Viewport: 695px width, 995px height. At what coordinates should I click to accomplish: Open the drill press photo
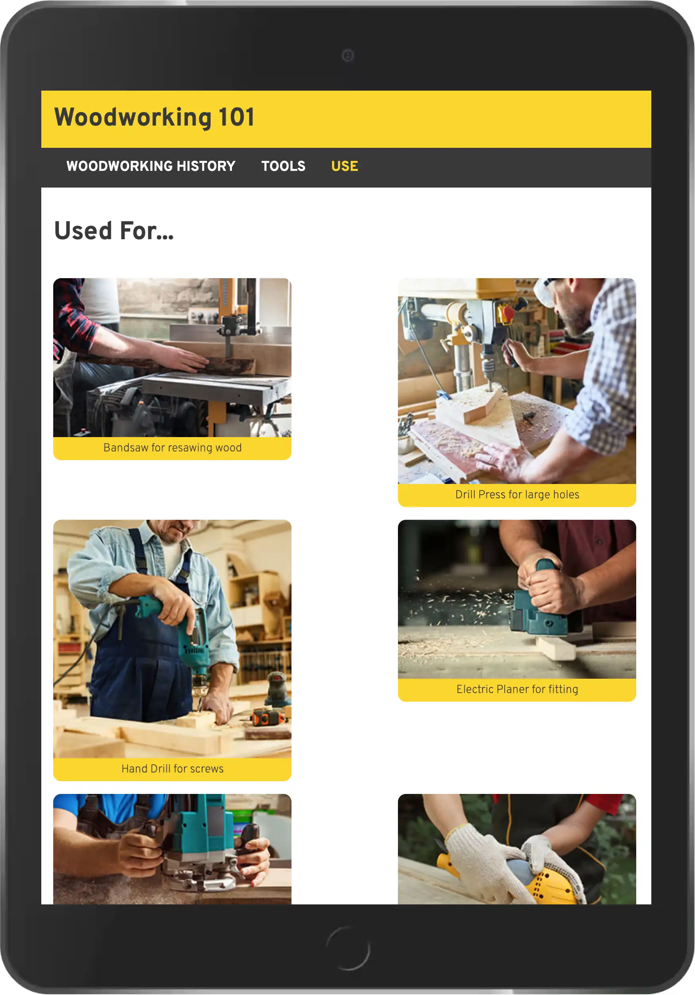pos(517,381)
